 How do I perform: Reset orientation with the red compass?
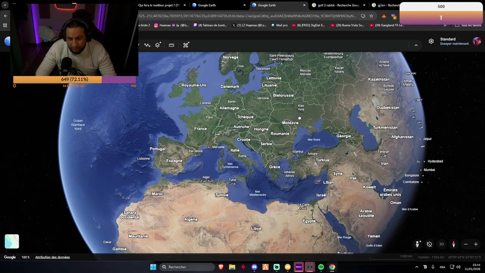point(454,244)
